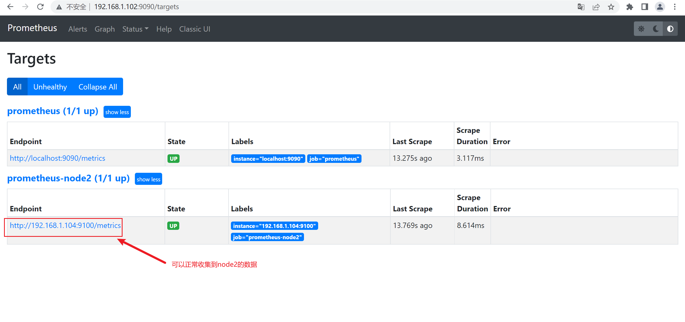The width and height of the screenshot is (685, 322).
Task: Click show less for prometheus group
Action: click(x=117, y=112)
